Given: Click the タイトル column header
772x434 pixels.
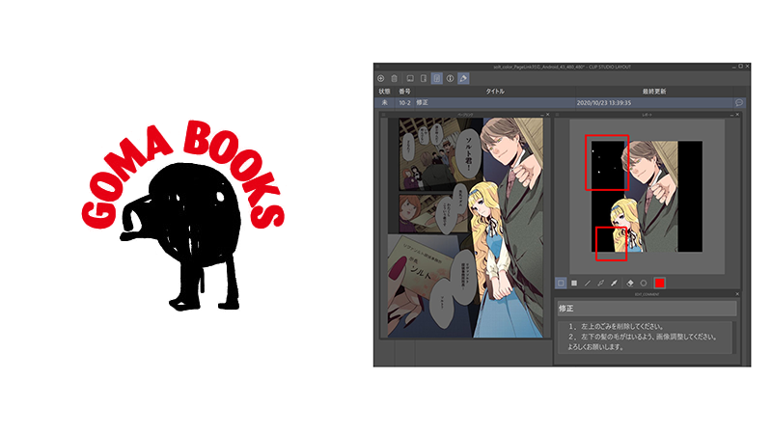Looking at the screenshot, I should click(x=495, y=91).
